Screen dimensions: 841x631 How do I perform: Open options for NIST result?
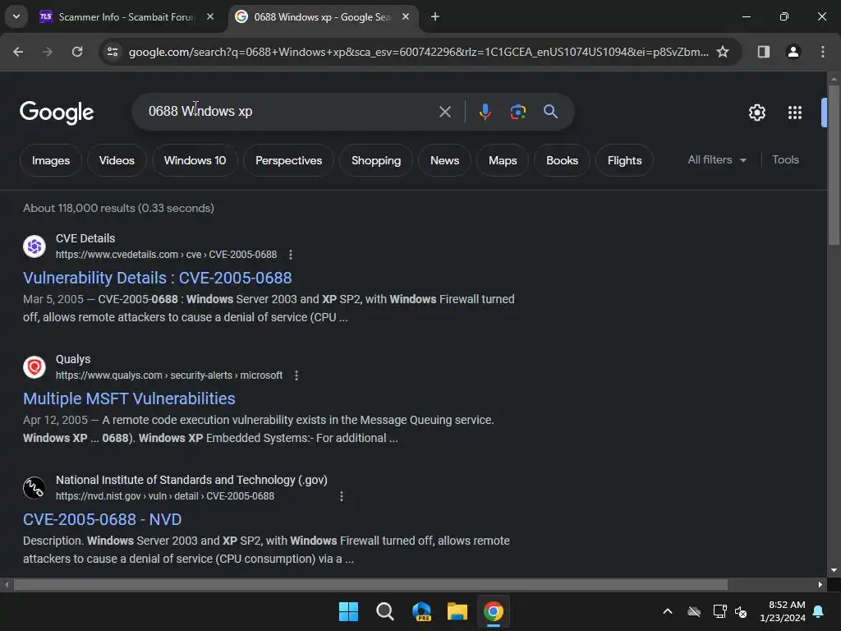pos(341,495)
